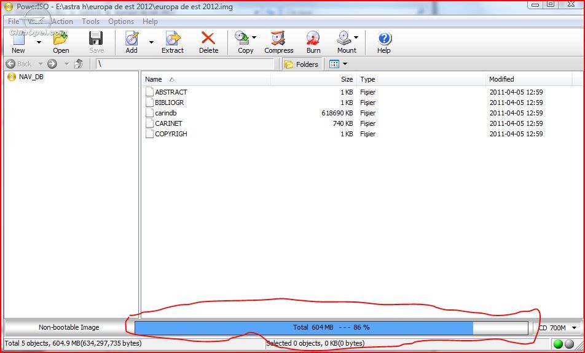Image resolution: width=585 pixels, height=353 pixels.
Task: Click the green status indicator light
Action: (558, 344)
